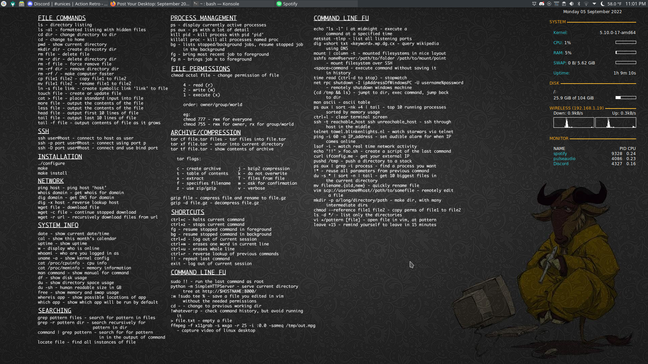Image resolution: width=648 pixels, height=364 pixels.
Task: Click 'ls - directory listing' line
Action: click(x=65, y=25)
